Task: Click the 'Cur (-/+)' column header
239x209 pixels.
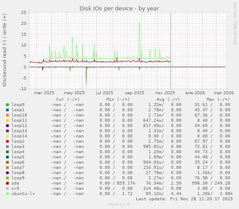Action: coord(68,99)
